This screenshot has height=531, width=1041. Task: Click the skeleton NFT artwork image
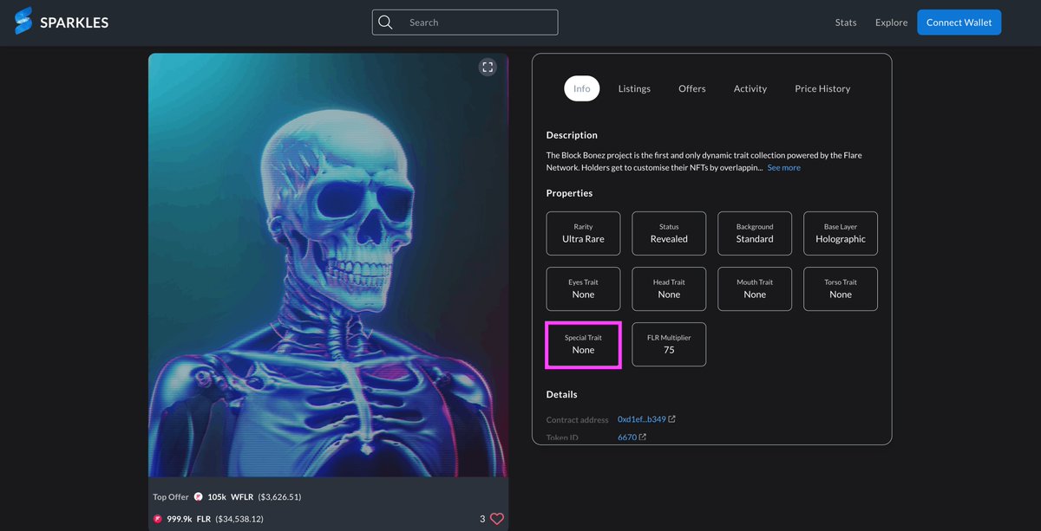[328, 265]
